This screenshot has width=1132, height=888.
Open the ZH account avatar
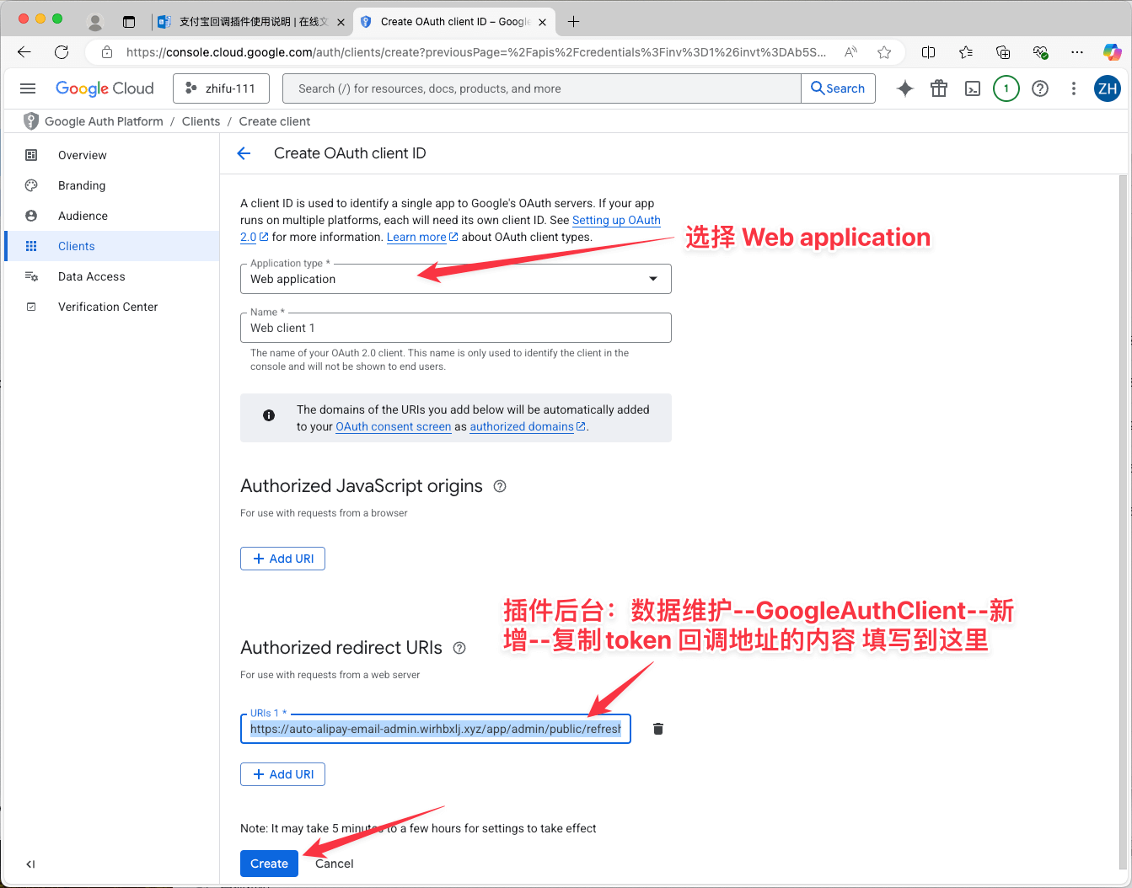(x=1108, y=88)
